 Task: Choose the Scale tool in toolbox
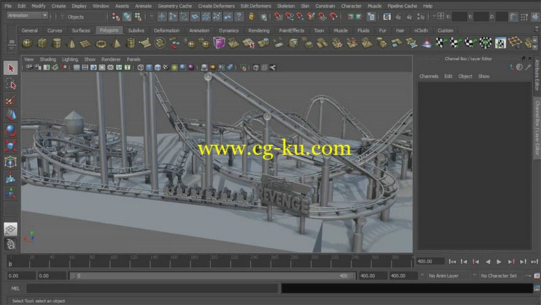click(x=11, y=146)
